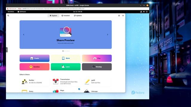Click the volume icon in top bar
Screen dimensions: 191x107
144,12
